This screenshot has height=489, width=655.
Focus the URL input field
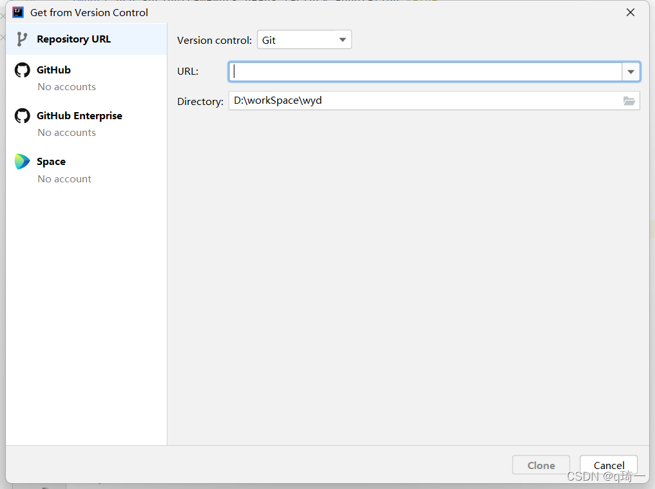[425, 72]
